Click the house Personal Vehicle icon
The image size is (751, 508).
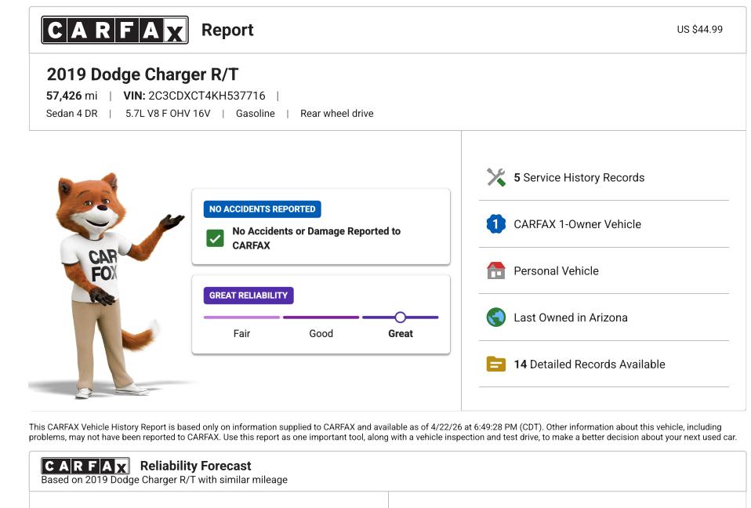[495, 270]
